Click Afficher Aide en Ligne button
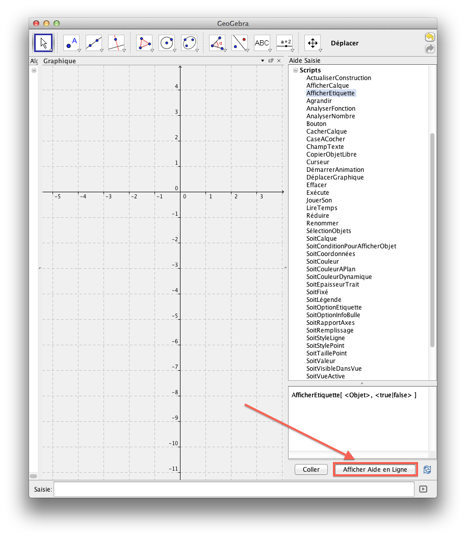This screenshot has height=538, width=466. (x=375, y=469)
